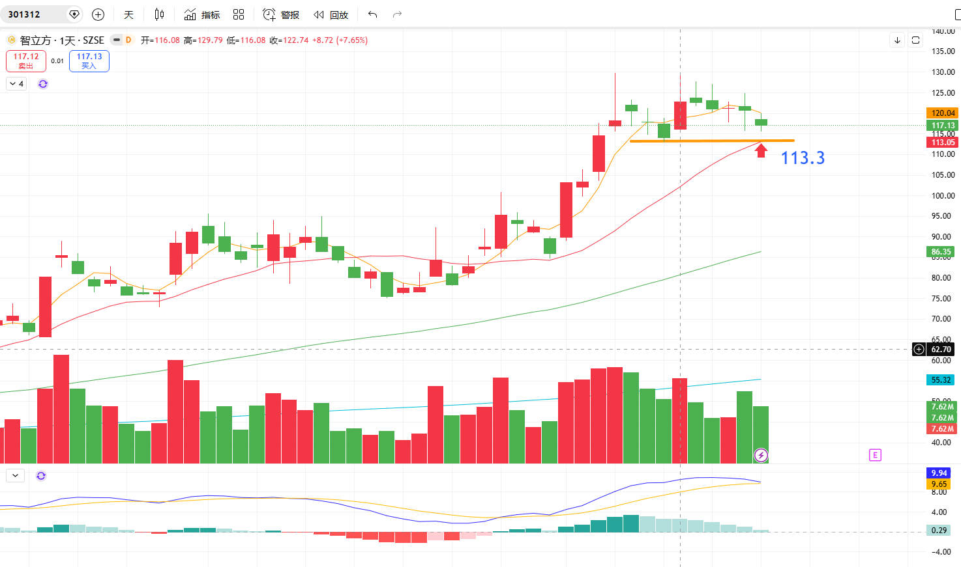
Task: Click the 117.12 卖出 sell button
Action: (26, 61)
